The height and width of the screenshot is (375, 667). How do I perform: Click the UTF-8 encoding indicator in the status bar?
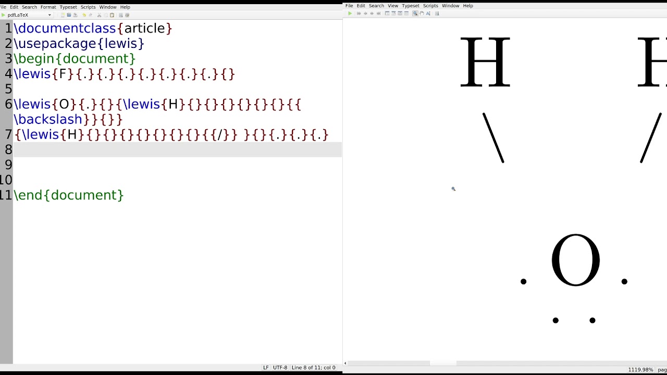[280, 368]
